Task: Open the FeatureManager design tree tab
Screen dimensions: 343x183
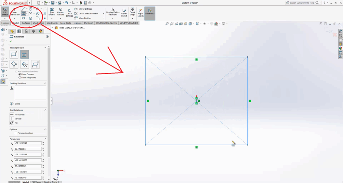Action: click(x=12, y=31)
